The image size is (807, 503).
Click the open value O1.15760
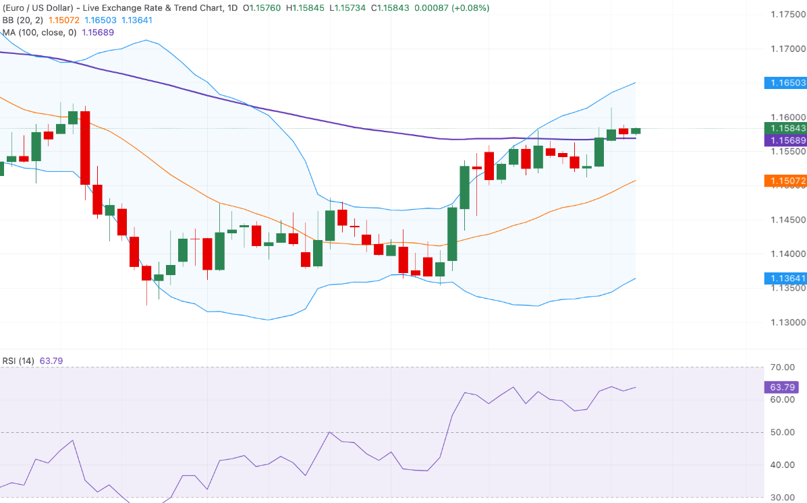pos(262,8)
